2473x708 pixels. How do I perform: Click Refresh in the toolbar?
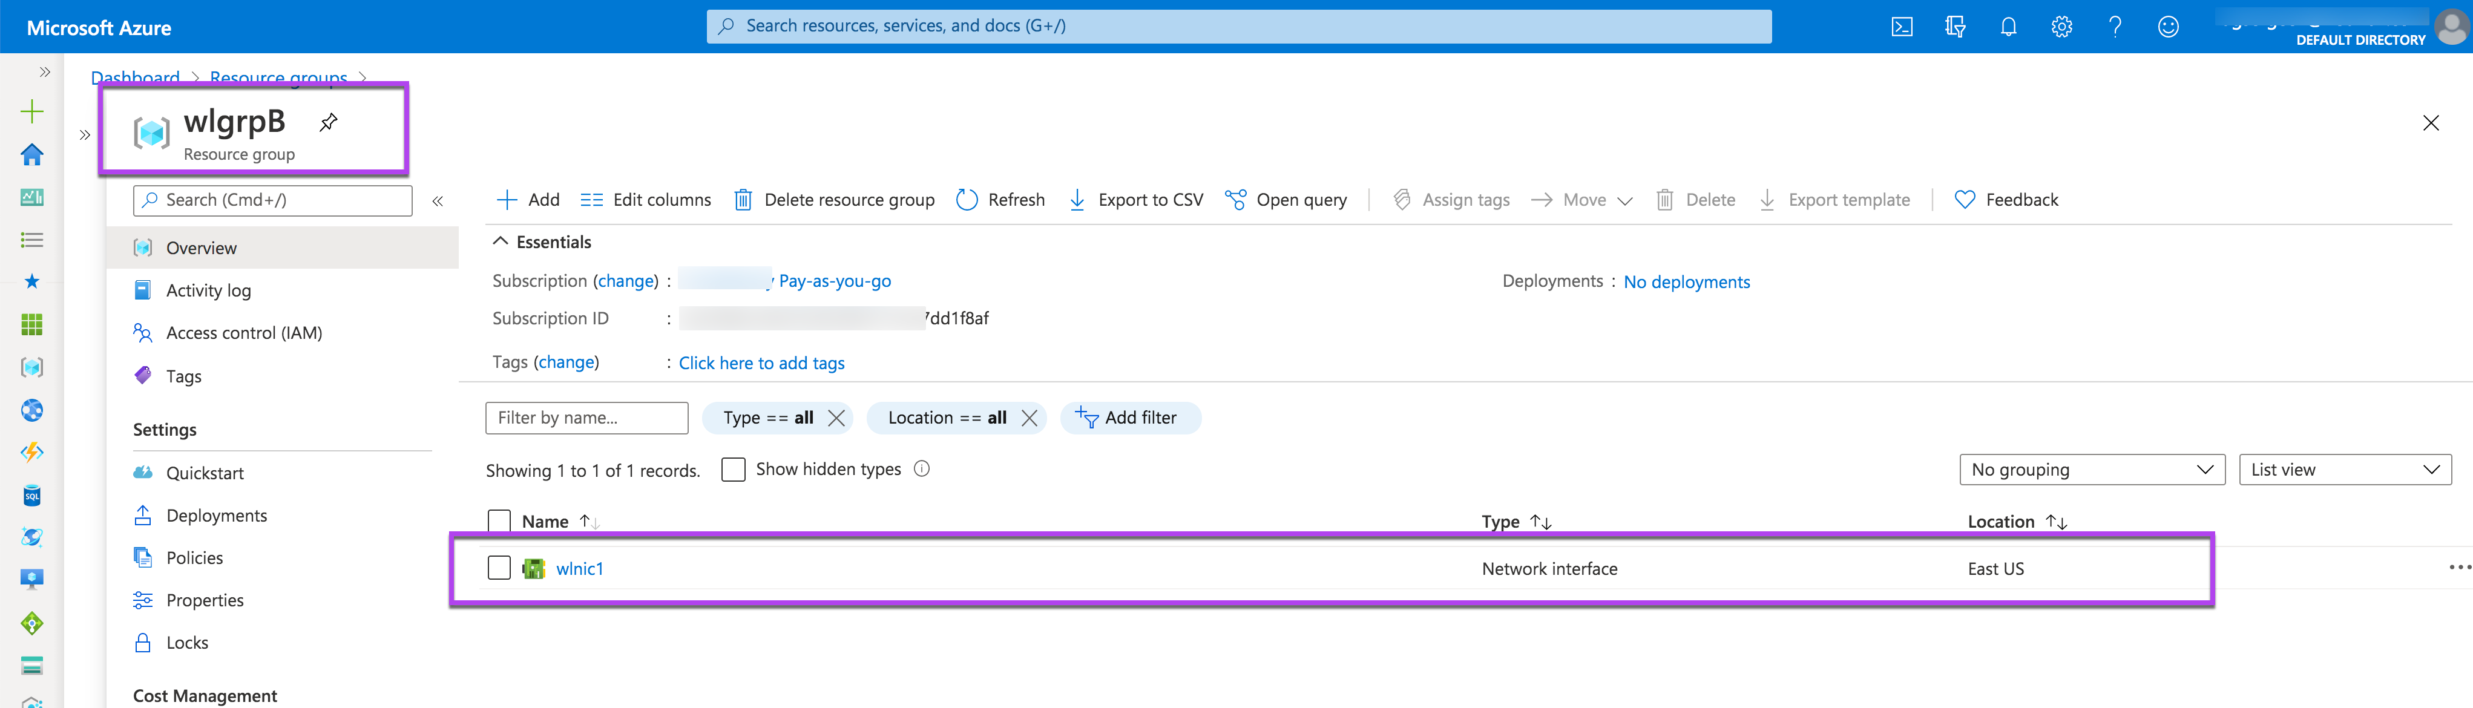click(x=1000, y=200)
